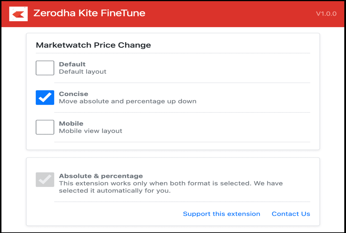
Task: Click the V1.0.0 version label
Action: tap(326, 14)
